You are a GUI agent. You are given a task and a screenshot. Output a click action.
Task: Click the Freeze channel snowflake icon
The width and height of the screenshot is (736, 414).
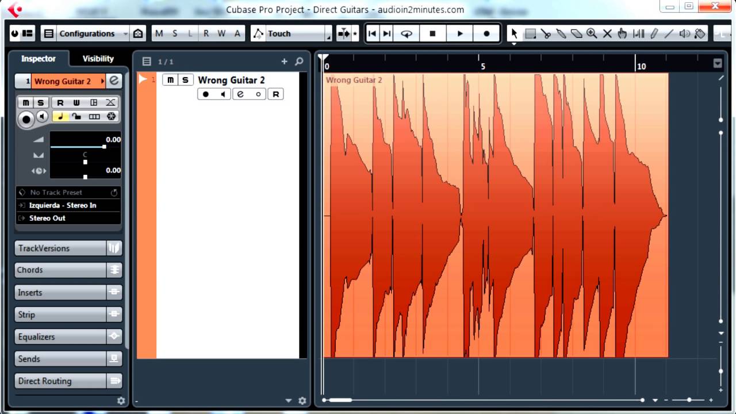tap(111, 116)
